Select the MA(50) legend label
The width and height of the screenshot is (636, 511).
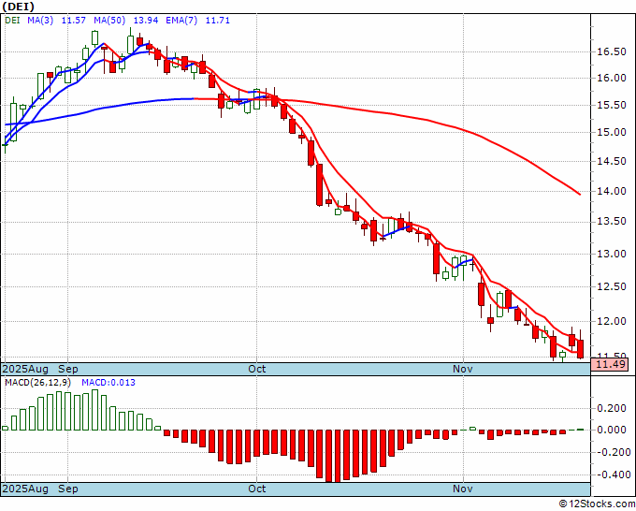click(x=109, y=21)
